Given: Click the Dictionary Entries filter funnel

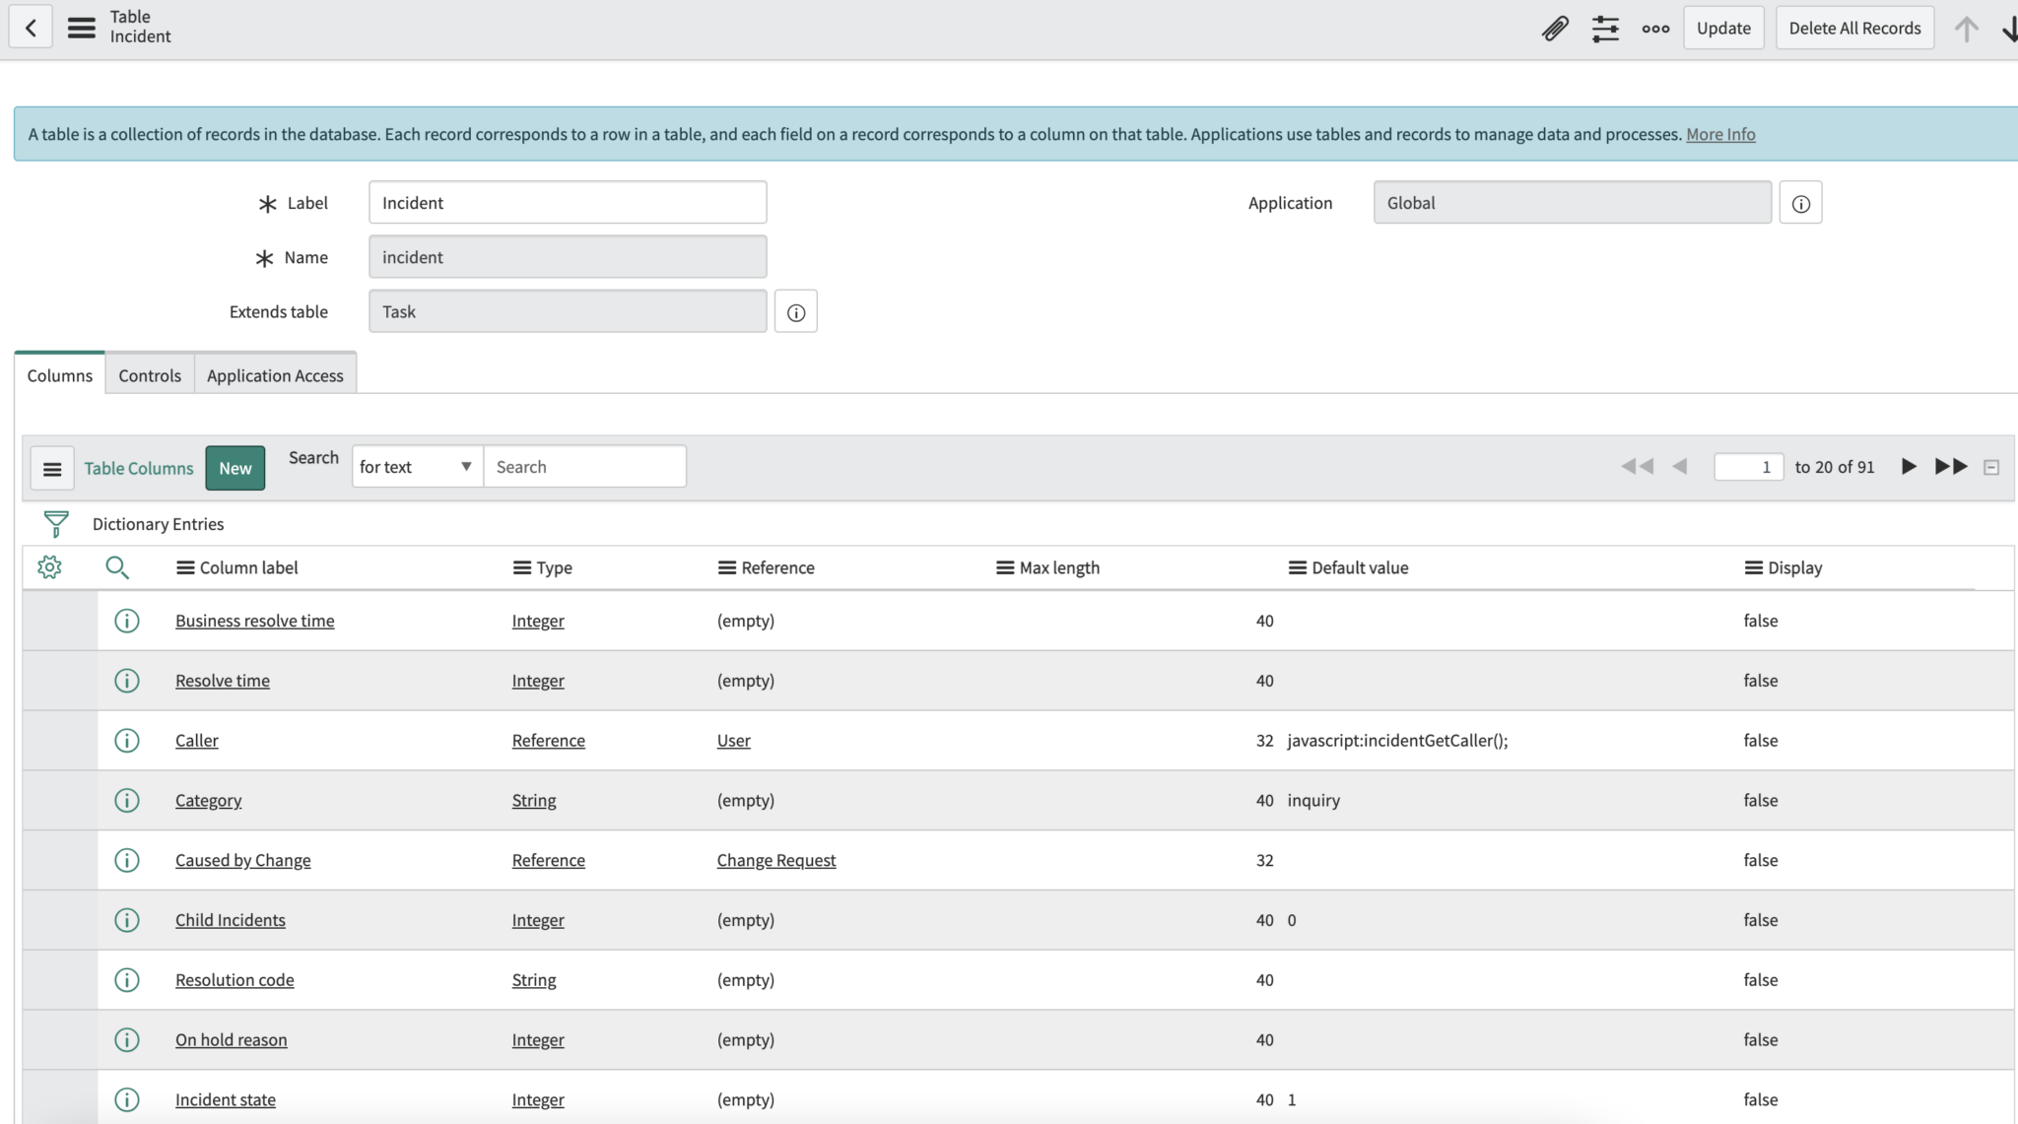Looking at the screenshot, I should pos(55,523).
